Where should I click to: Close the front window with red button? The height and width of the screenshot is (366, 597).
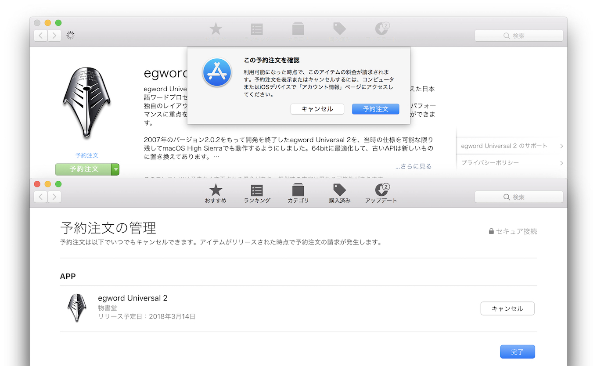[37, 184]
